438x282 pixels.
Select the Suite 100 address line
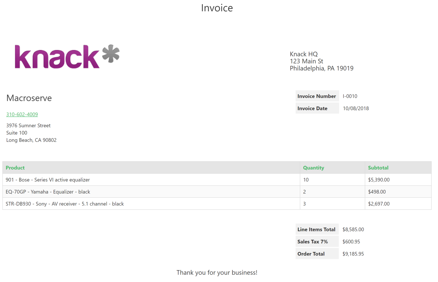(x=17, y=133)
